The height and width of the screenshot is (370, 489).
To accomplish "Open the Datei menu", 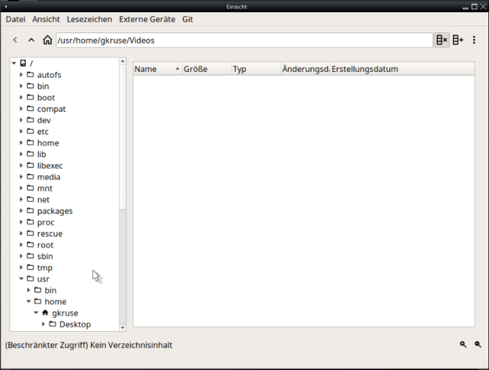I will (15, 19).
